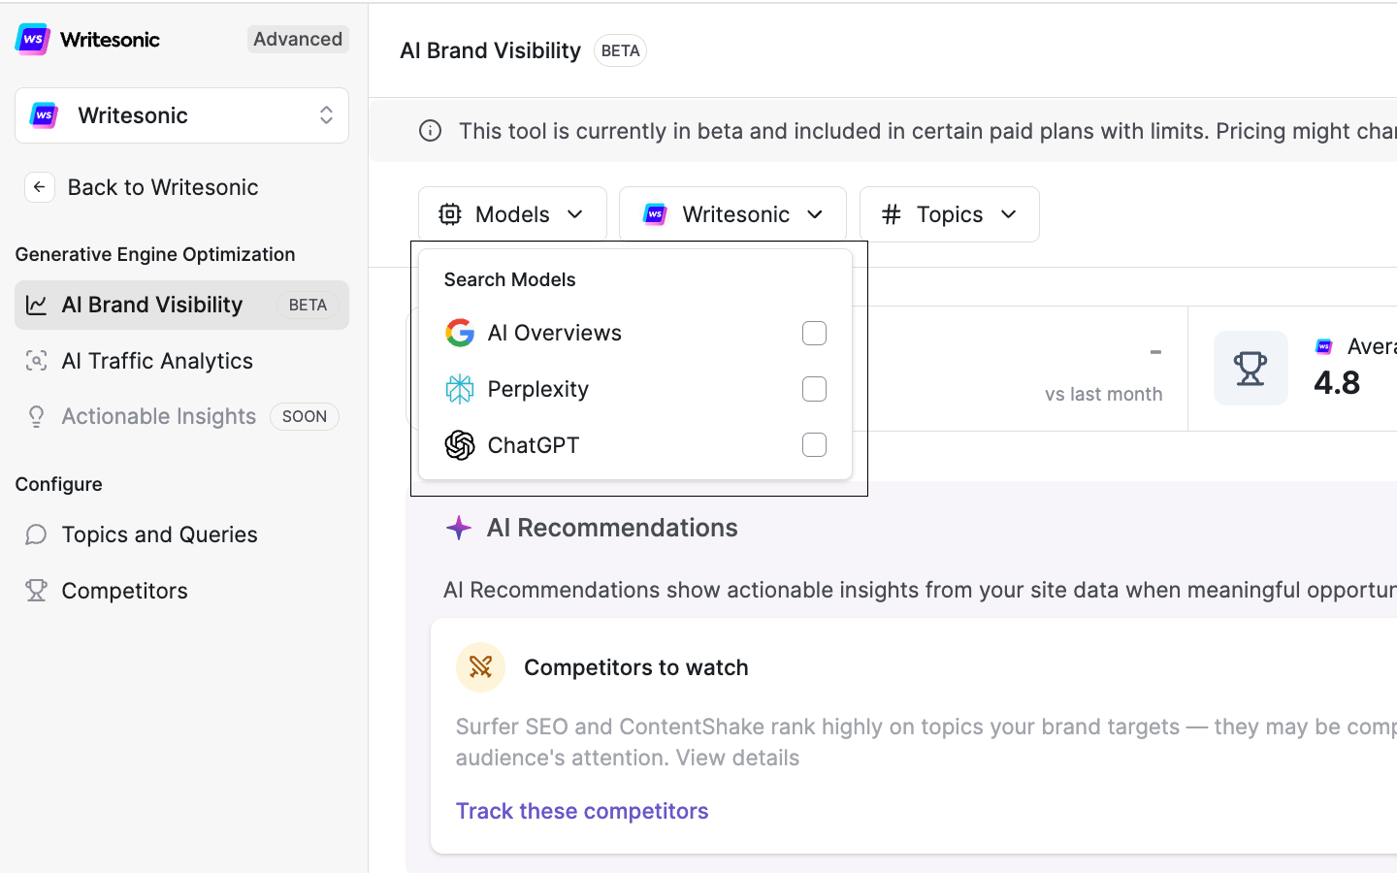Screen dimensions: 1397x873
Task: Click the crossed swords Competitors to watch icon
Action: [481, 667]
